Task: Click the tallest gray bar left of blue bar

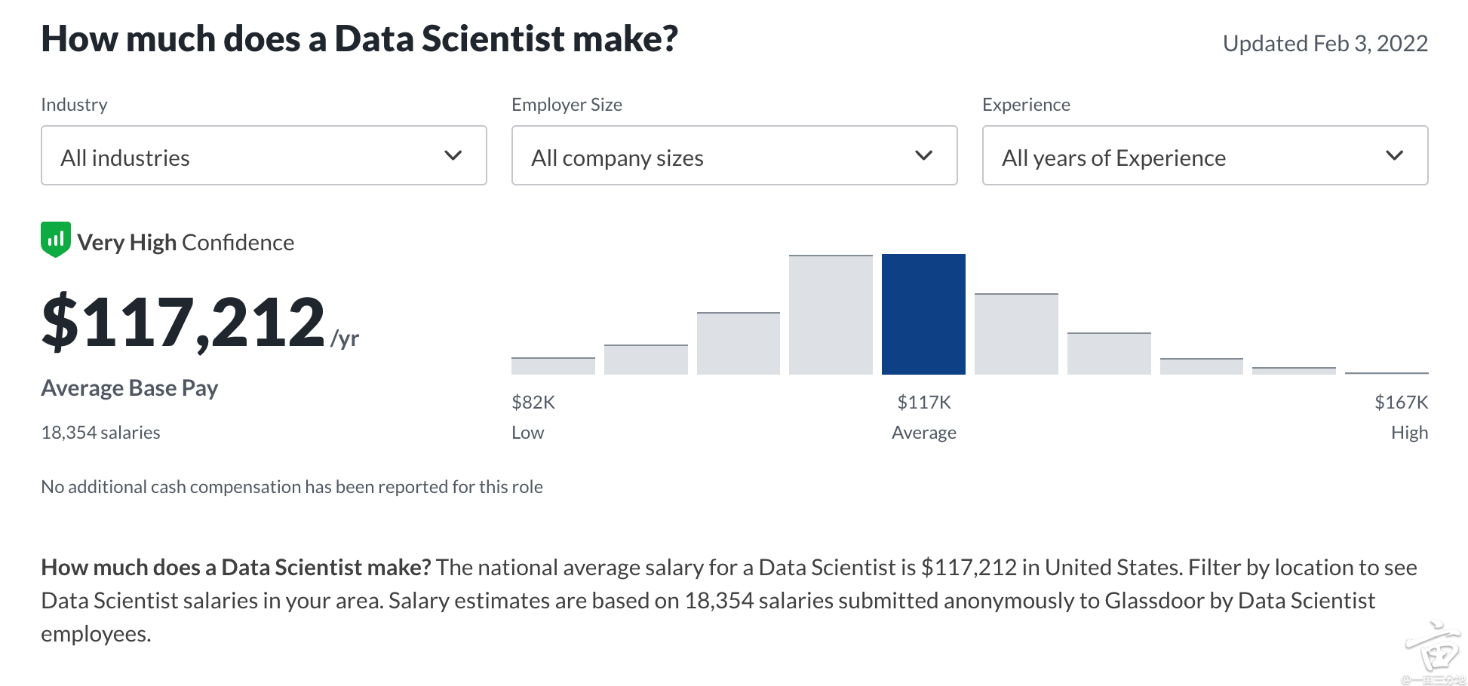Action: pyautogui.click(x=831, y=315)
